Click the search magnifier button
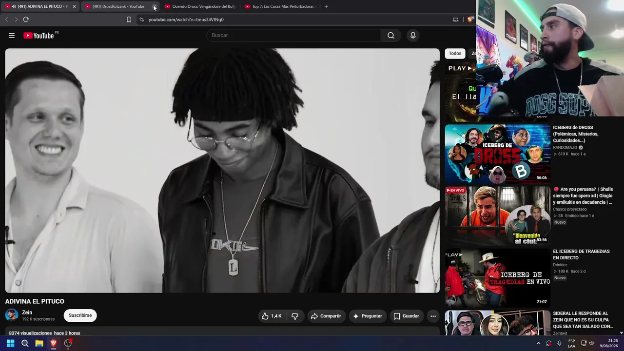 [x=391, y=35]
